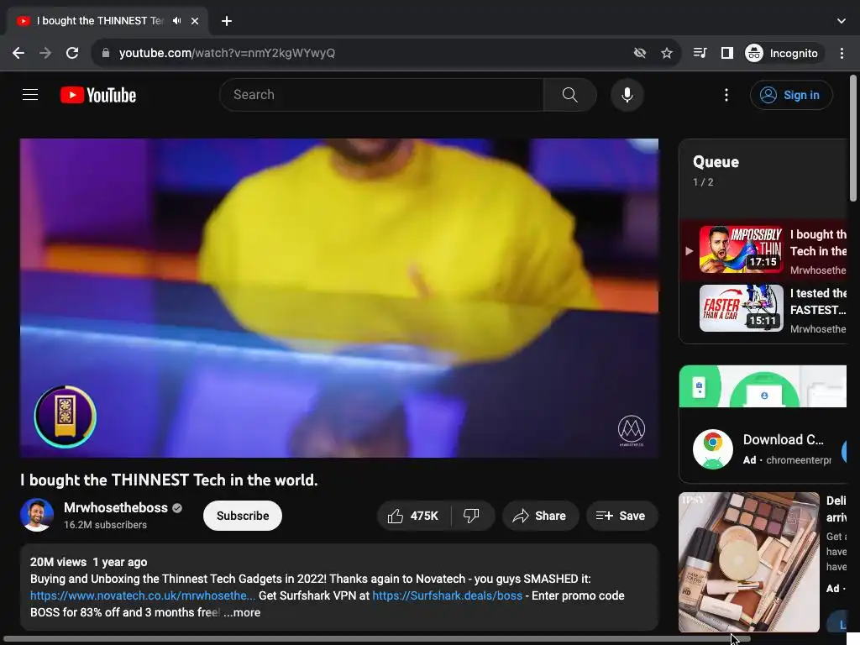Open the IPSY makeup ad image
This screenshot has width=860, height=645.
click(x=748, y=562)
